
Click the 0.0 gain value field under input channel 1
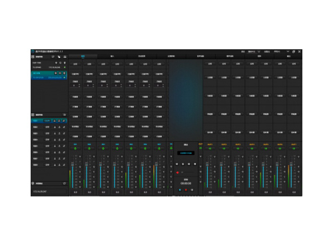point(75,192)
